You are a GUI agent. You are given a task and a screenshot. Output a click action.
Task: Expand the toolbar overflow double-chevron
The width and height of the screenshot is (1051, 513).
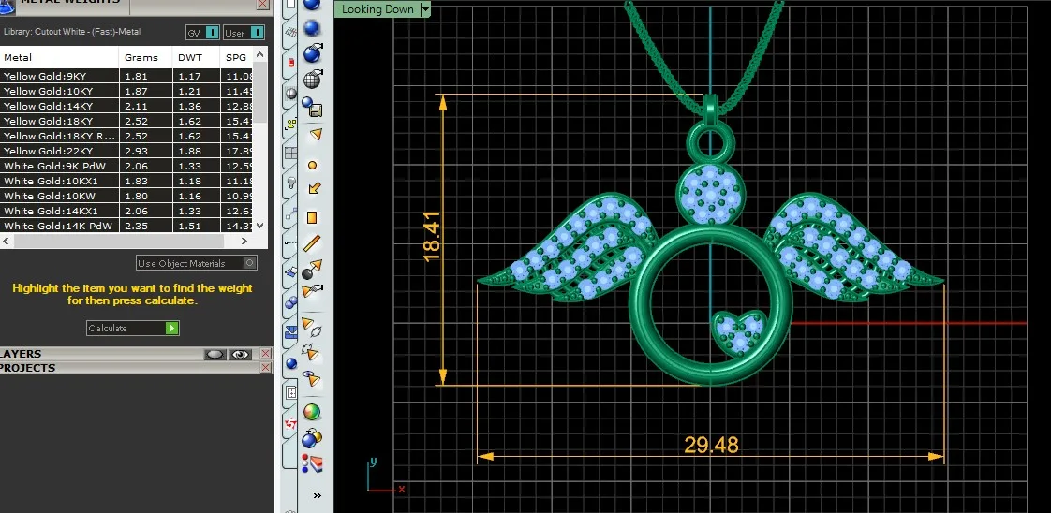click(x=317, y=495)
